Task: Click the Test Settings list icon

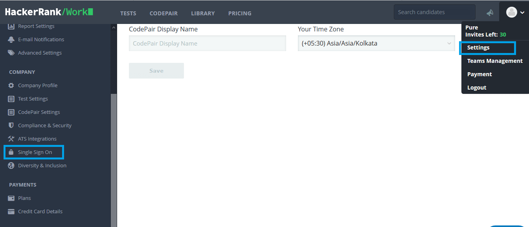Action: point(11,99)
